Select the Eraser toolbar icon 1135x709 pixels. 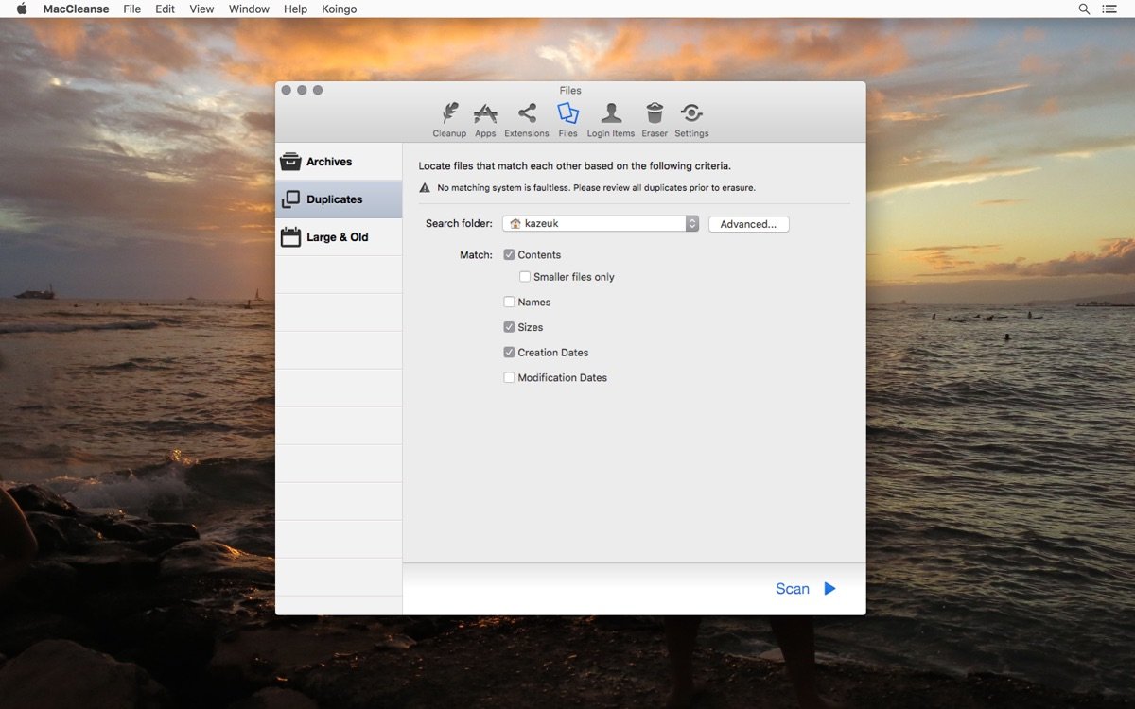(654, 118)
